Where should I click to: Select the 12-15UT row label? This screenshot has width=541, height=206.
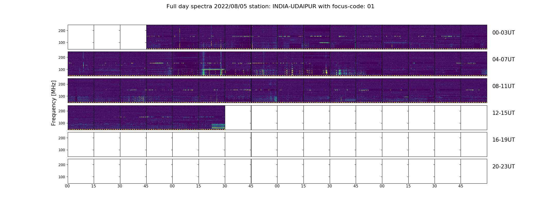pyautogui.click(x=503, y=113)
